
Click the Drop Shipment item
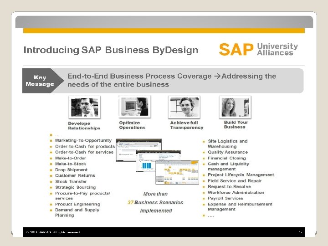(x=71, y=170)
